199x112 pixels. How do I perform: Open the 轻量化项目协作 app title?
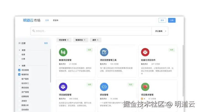(x=148, y=60)
